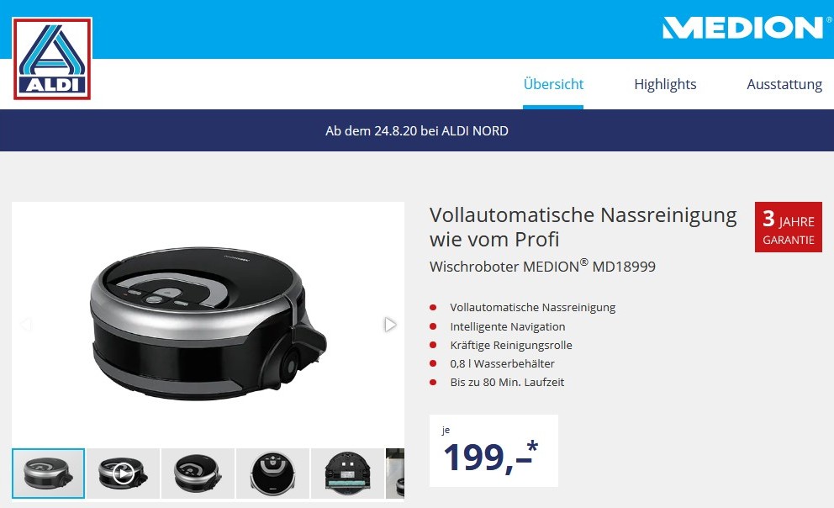Select the underside view thumbnail

tap(347, 474)
